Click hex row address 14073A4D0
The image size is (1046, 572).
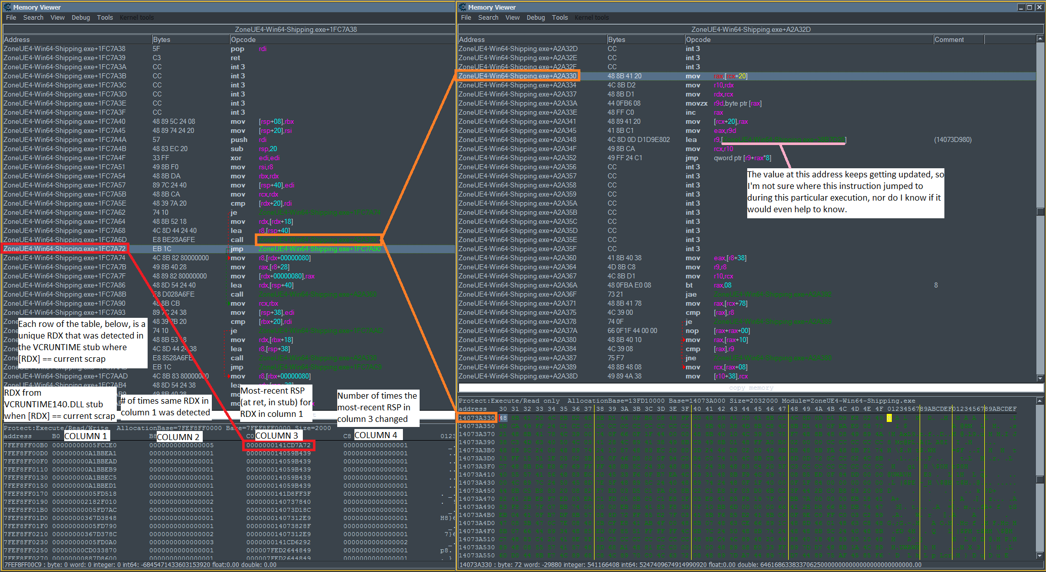point(477,523)
